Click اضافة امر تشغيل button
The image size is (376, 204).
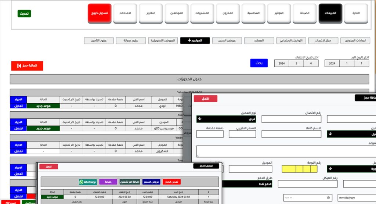coord(129,182)
